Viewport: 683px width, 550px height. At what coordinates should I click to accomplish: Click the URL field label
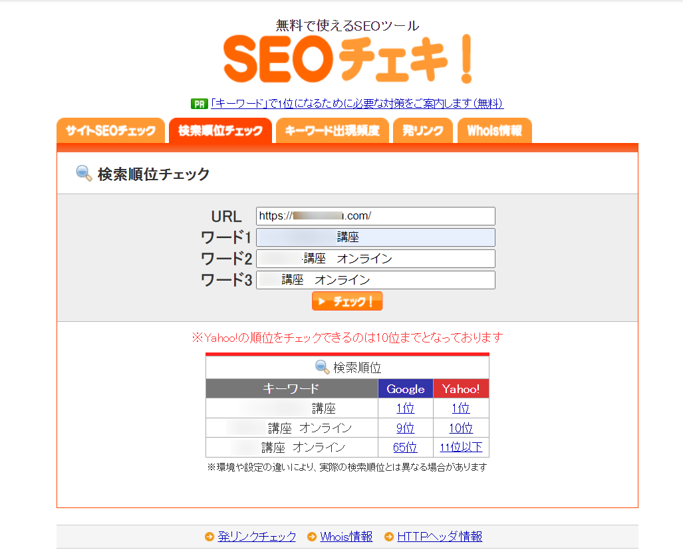tap(226, 216)
